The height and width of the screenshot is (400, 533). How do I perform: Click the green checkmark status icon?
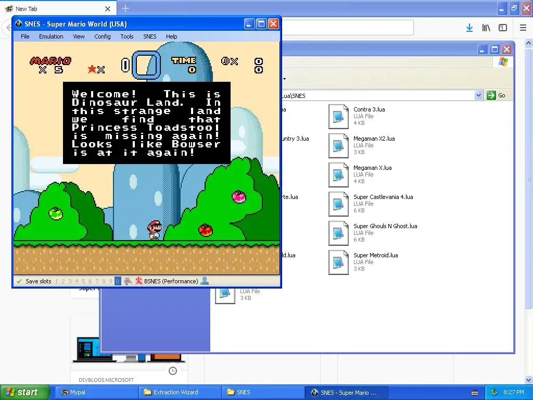[19, 281]
